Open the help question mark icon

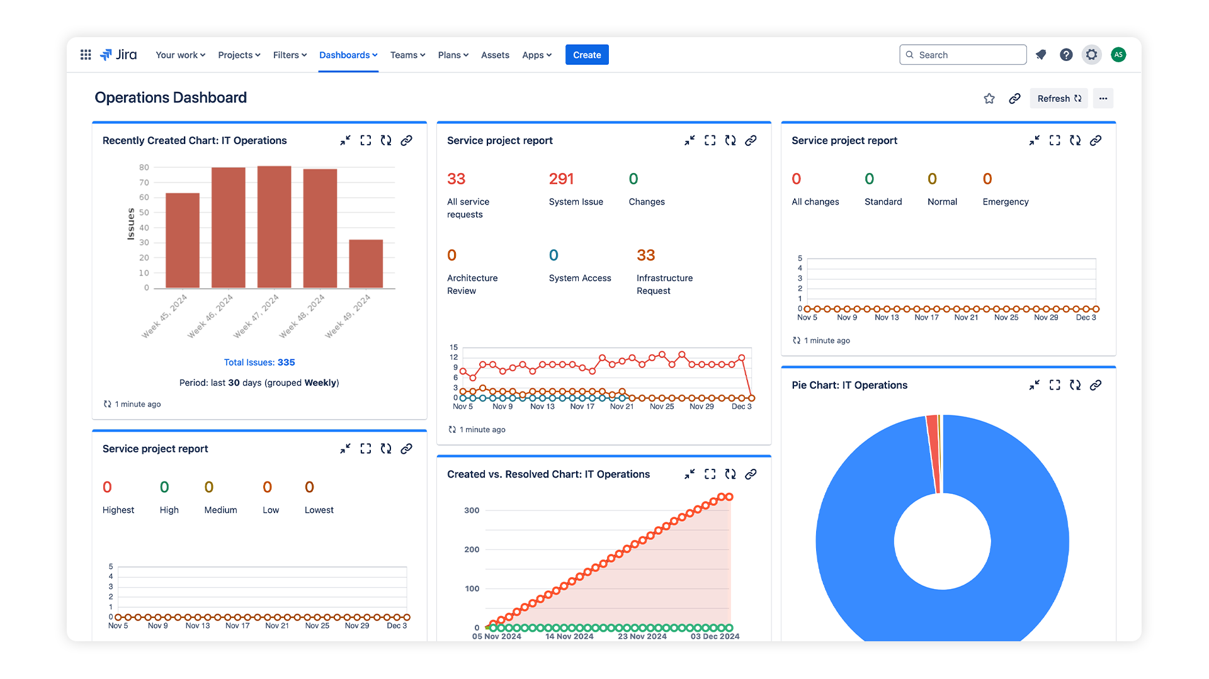pyautogui.click(x=1066, y=55)
